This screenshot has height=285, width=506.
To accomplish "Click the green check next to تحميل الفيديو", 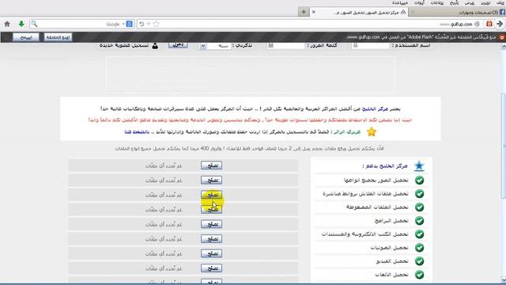I will pyautogui.click(x=419, y=261).
